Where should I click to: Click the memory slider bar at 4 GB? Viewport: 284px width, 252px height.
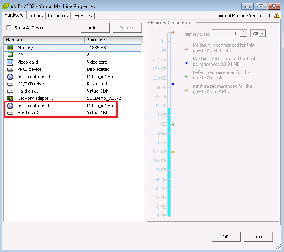pos(169,124)
